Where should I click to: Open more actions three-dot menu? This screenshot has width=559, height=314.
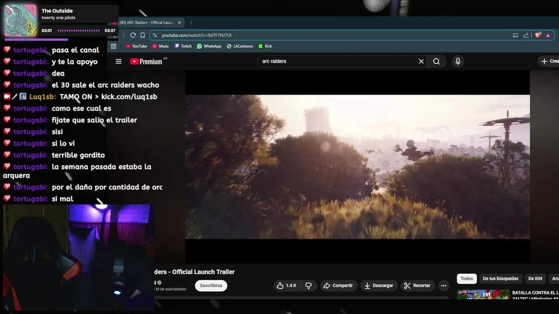pos(444,286)
